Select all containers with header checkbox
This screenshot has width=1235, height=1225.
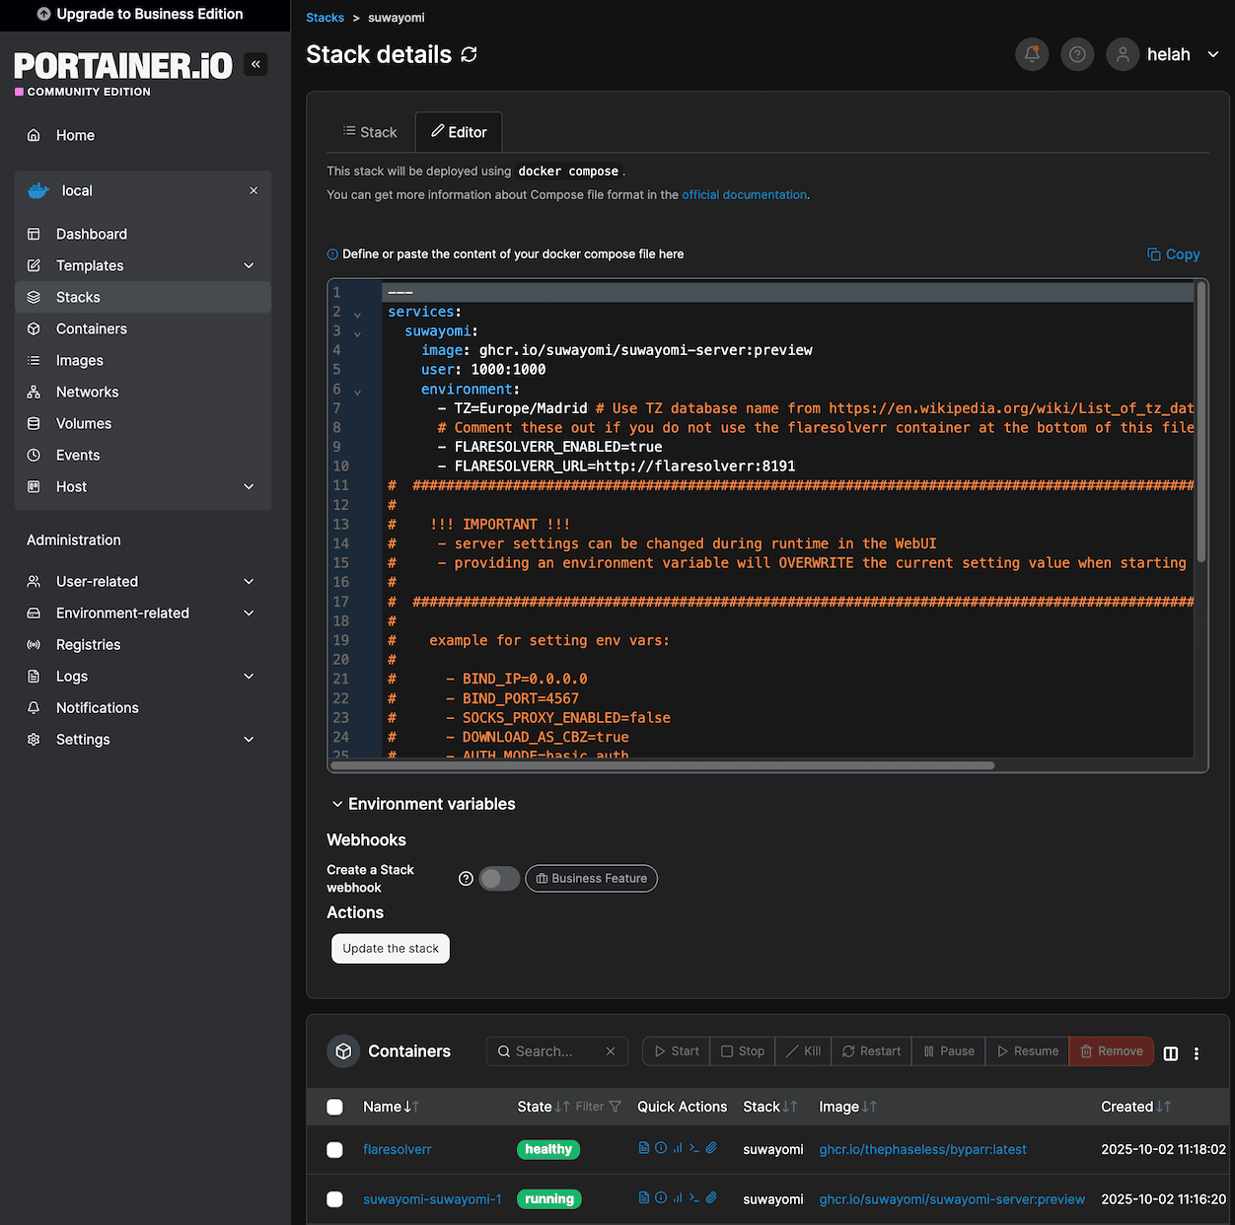pyautogui.click(x=335, y=1107)
